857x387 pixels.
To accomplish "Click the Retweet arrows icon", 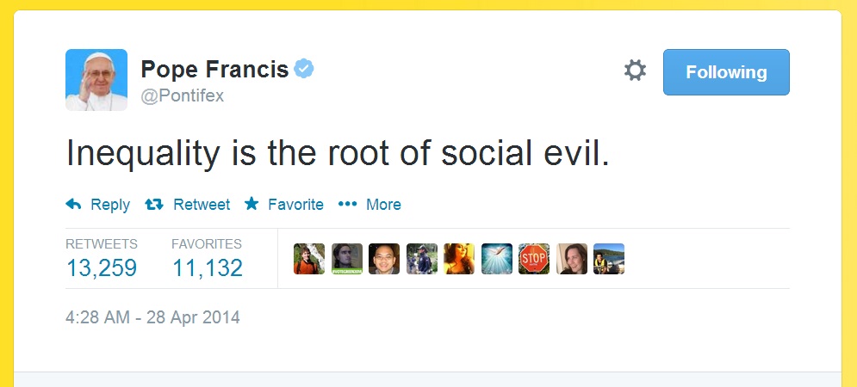I will point(154,205).
